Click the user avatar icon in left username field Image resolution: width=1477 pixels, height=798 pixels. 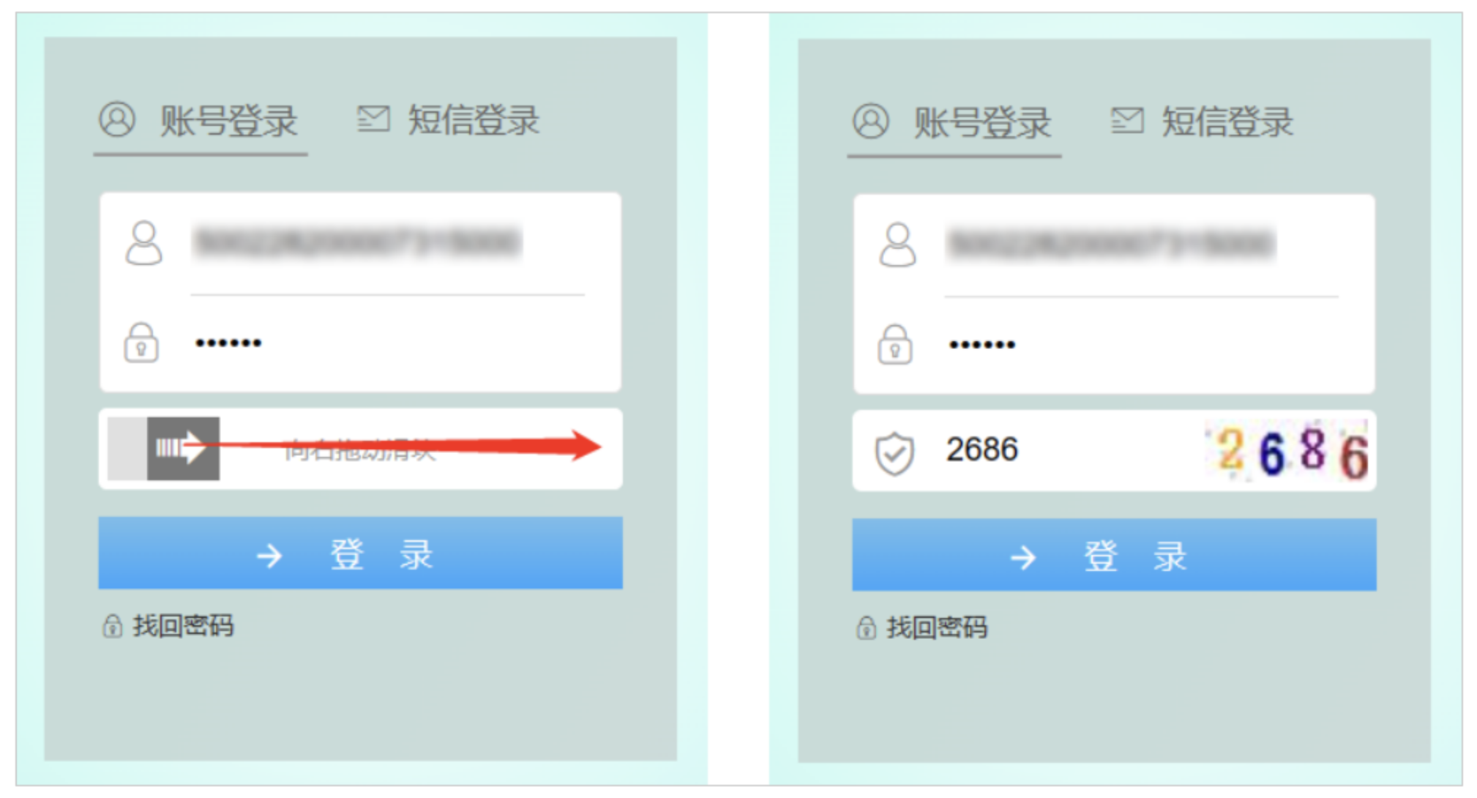(144, 243)
